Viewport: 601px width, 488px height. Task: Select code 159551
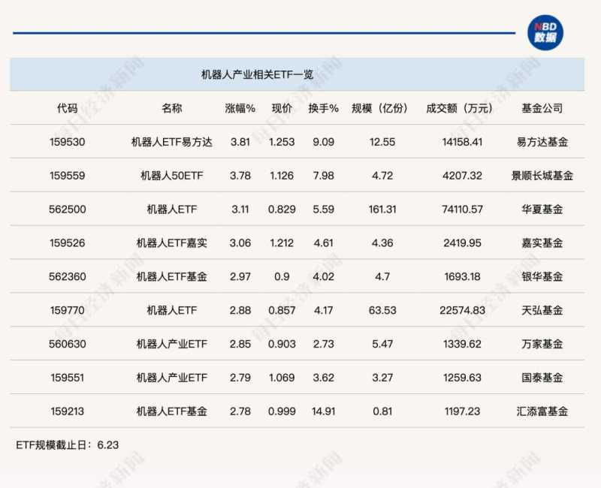tap(67, 378)
